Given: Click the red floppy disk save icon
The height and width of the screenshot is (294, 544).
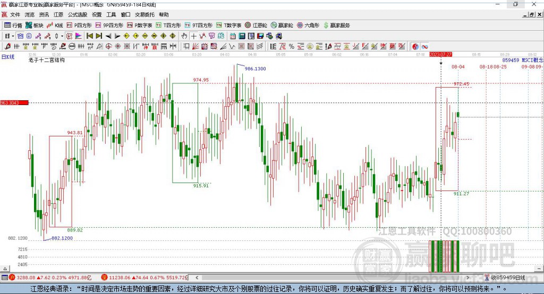Looking at the screenshot, I should click(x=260, y=36).
